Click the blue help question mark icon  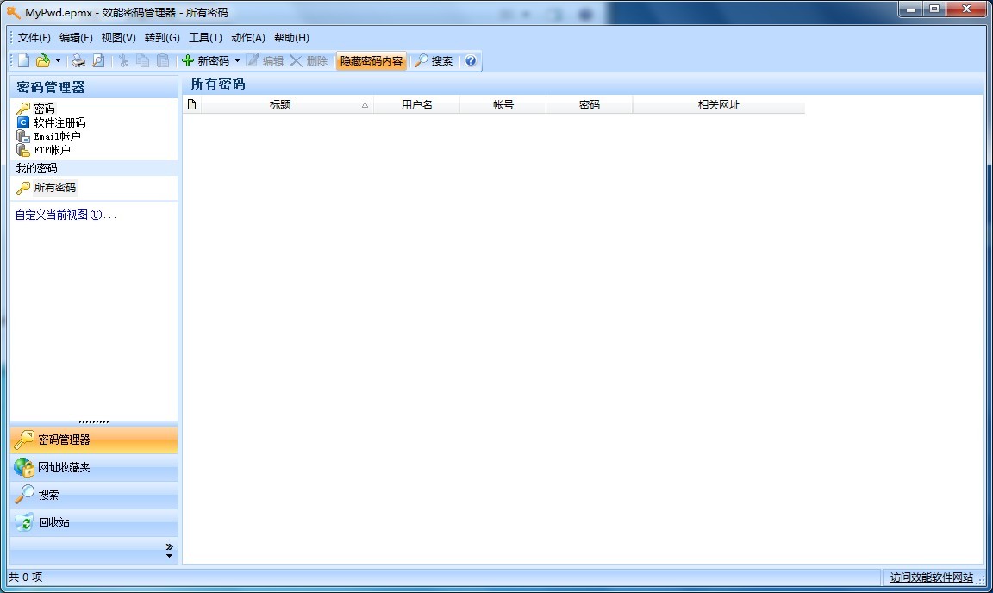tap(471, 61)
